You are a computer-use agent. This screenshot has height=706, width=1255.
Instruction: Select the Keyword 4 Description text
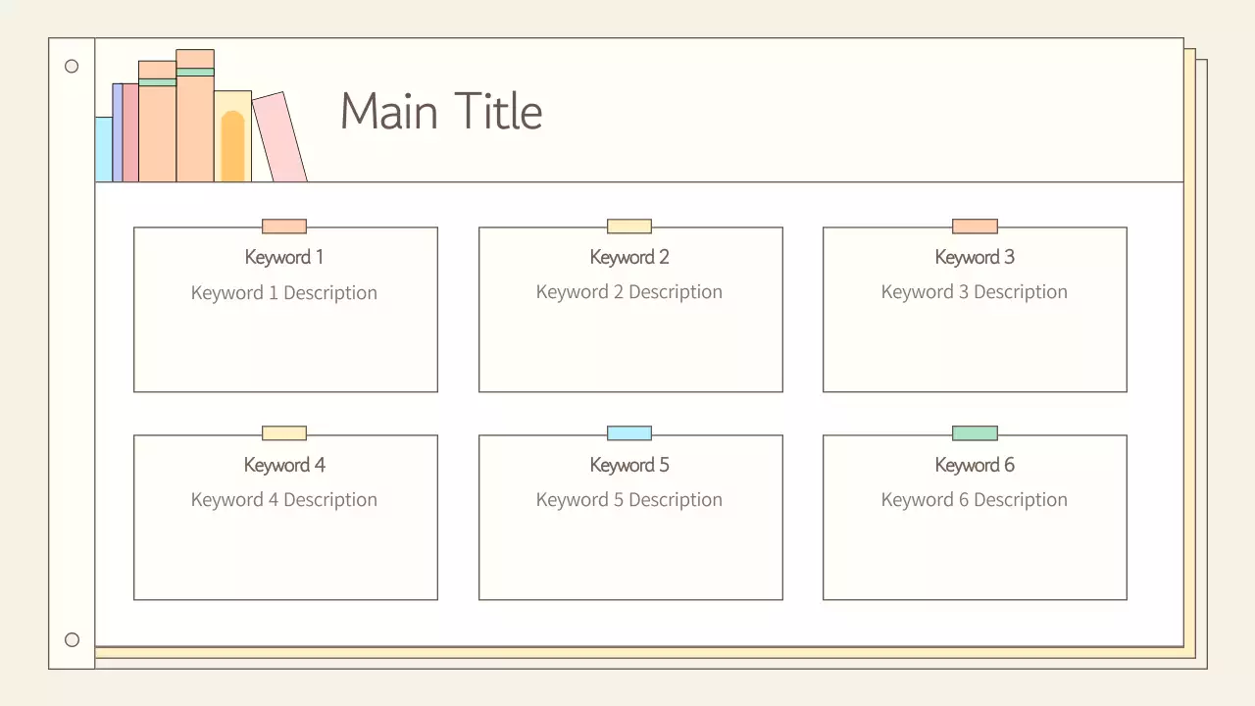(x=284, y=500)
